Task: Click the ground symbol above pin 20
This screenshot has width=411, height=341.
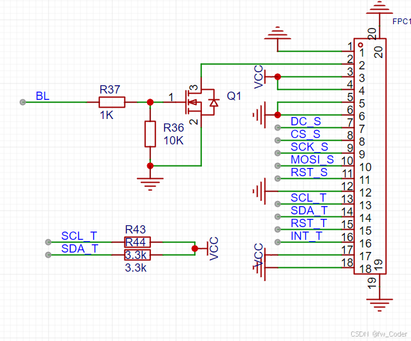Action: click(x=380, y=8)
